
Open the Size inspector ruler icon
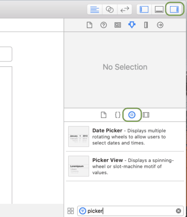click(x=146, y=25)
